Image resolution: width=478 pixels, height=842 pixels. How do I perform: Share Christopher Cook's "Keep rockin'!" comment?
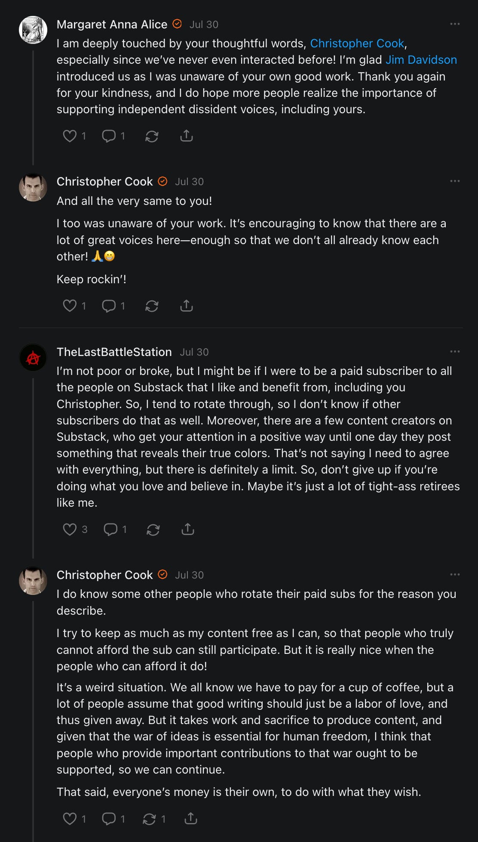(x=186, y=306)
